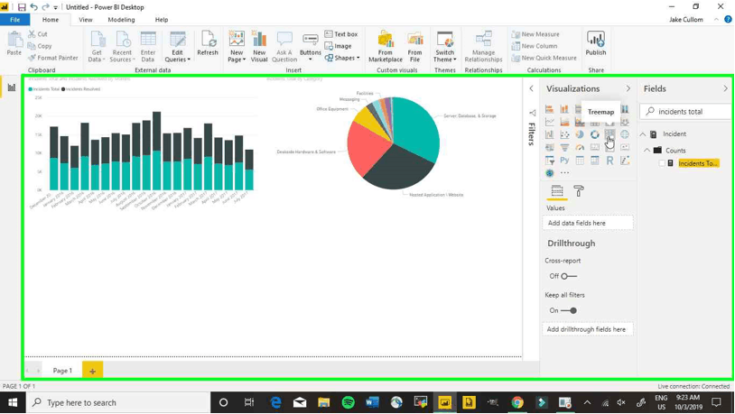Add a new page with plus button
The width and height of the screenshot is (735, 414).
click(92, 371)
